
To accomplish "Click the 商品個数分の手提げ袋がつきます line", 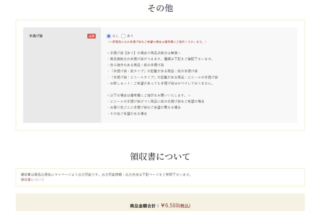I will (x=160, y=59).
